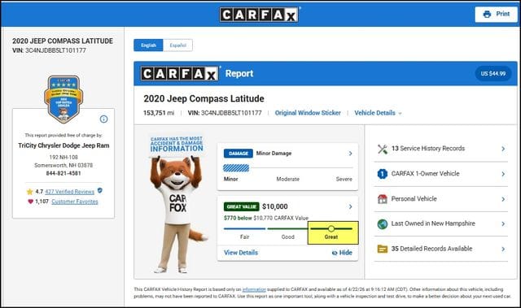This screenshot has height=308, width=521.
Task: Click the eye-slash icon beside Hide
Action: coord(335,253)
